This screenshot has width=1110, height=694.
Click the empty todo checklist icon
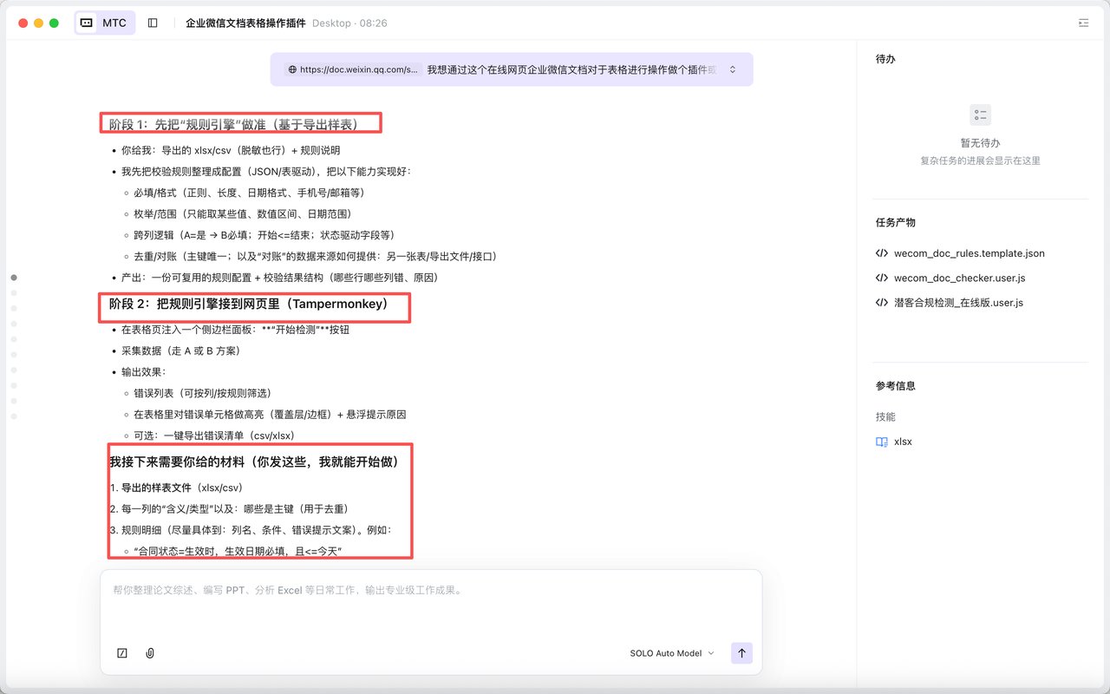point(980,115)
